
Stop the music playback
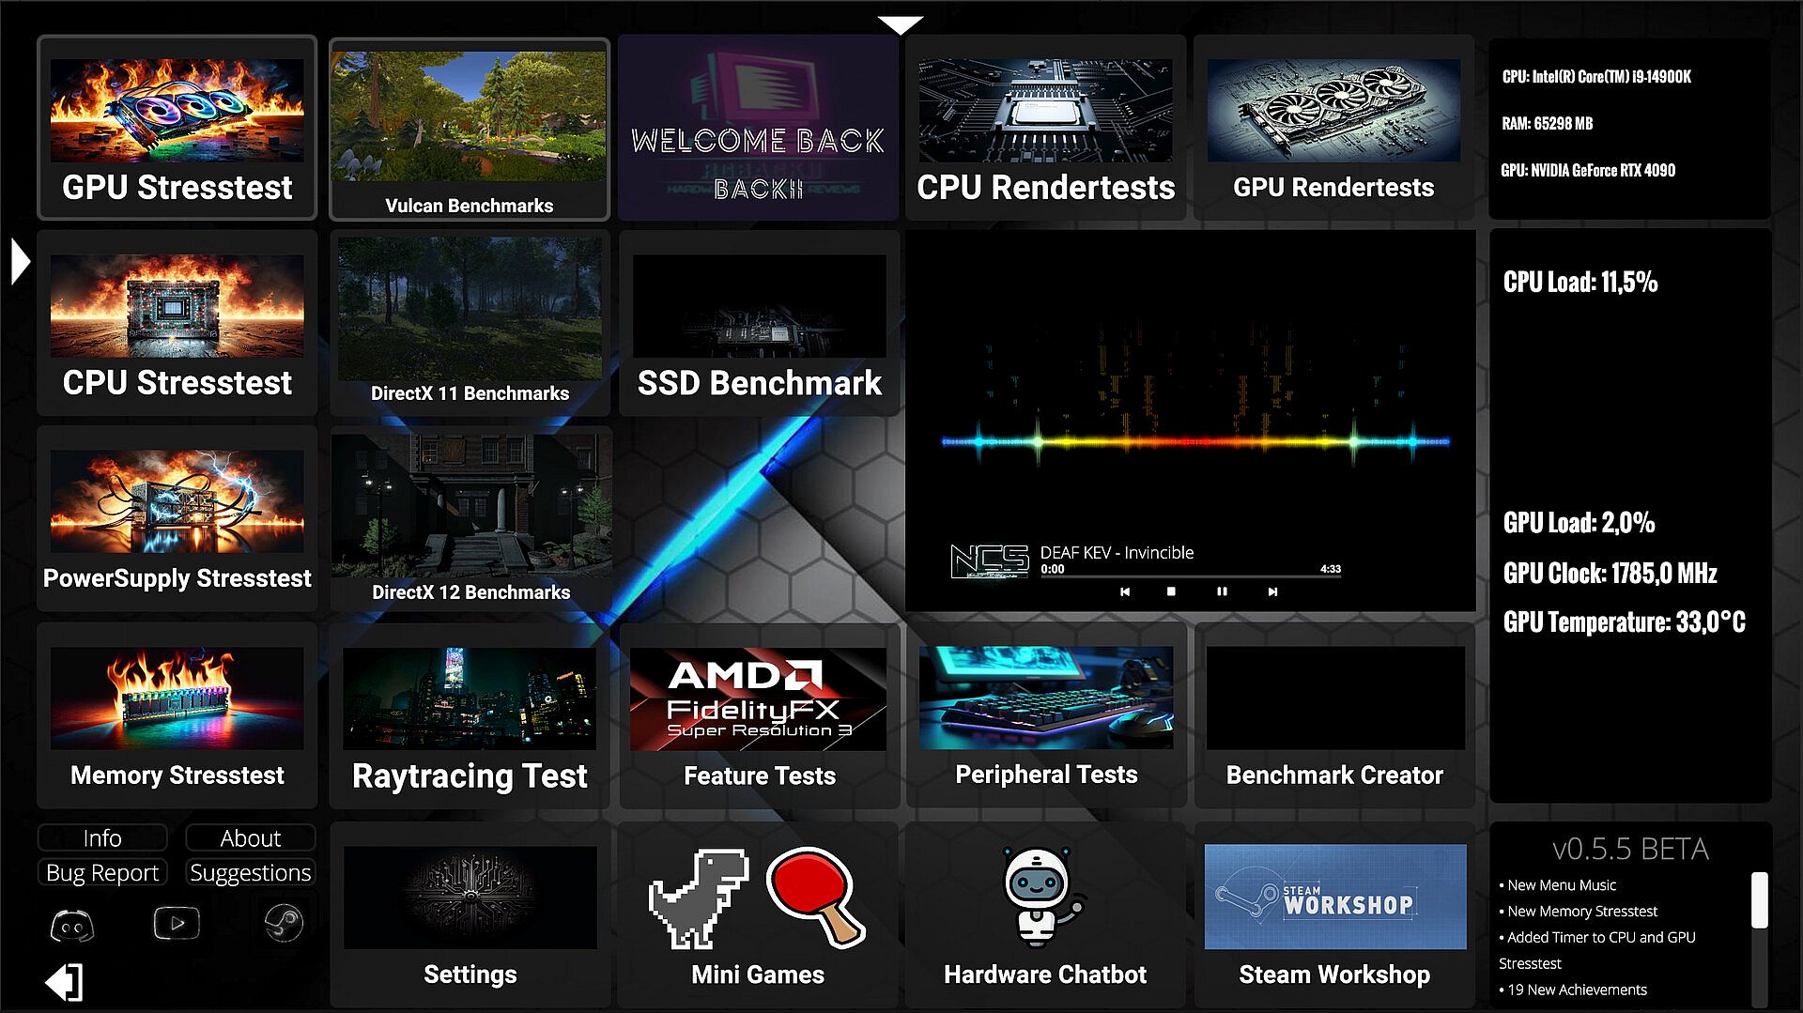coord(1171,591)
